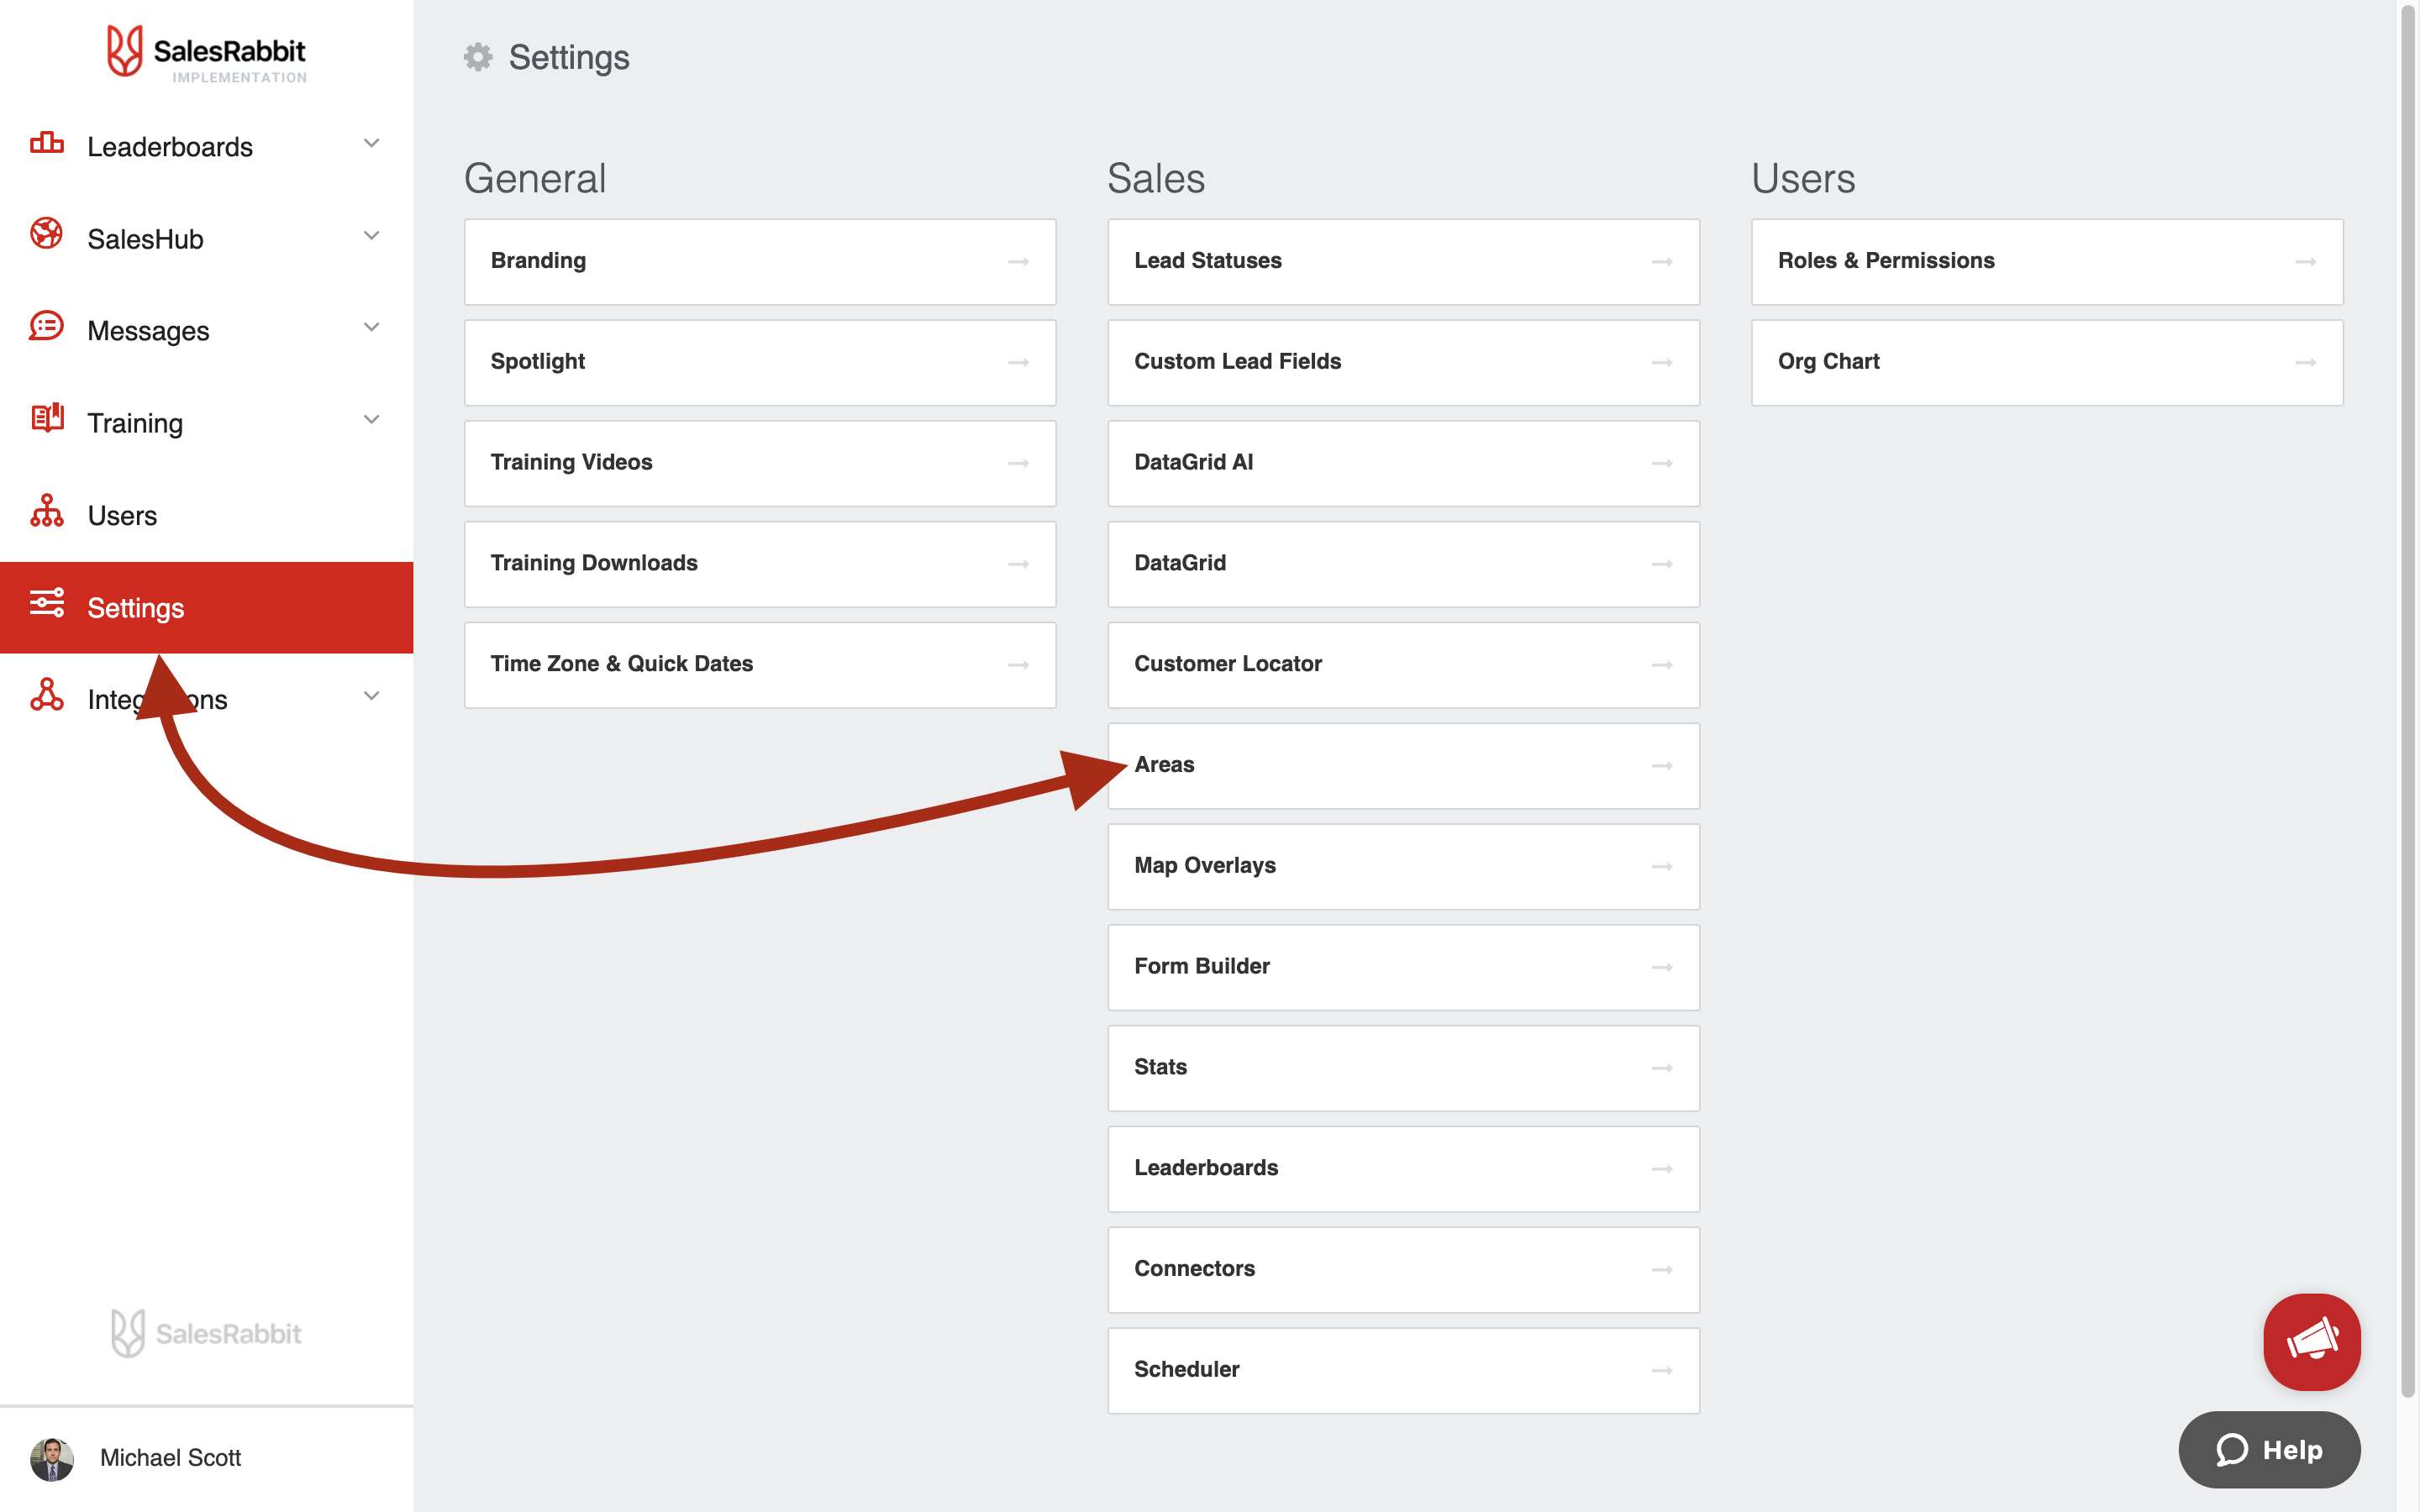Click the arrow icon on the Stats card

(x=1662, y=1069)
